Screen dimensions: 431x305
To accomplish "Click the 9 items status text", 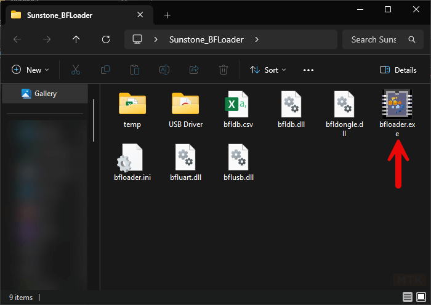I will 20,298.
